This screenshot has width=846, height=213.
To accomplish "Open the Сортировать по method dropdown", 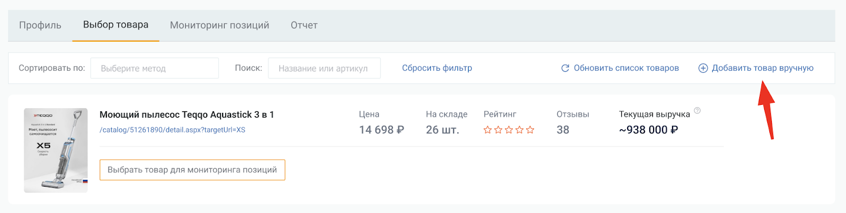I will click(154, 68).
